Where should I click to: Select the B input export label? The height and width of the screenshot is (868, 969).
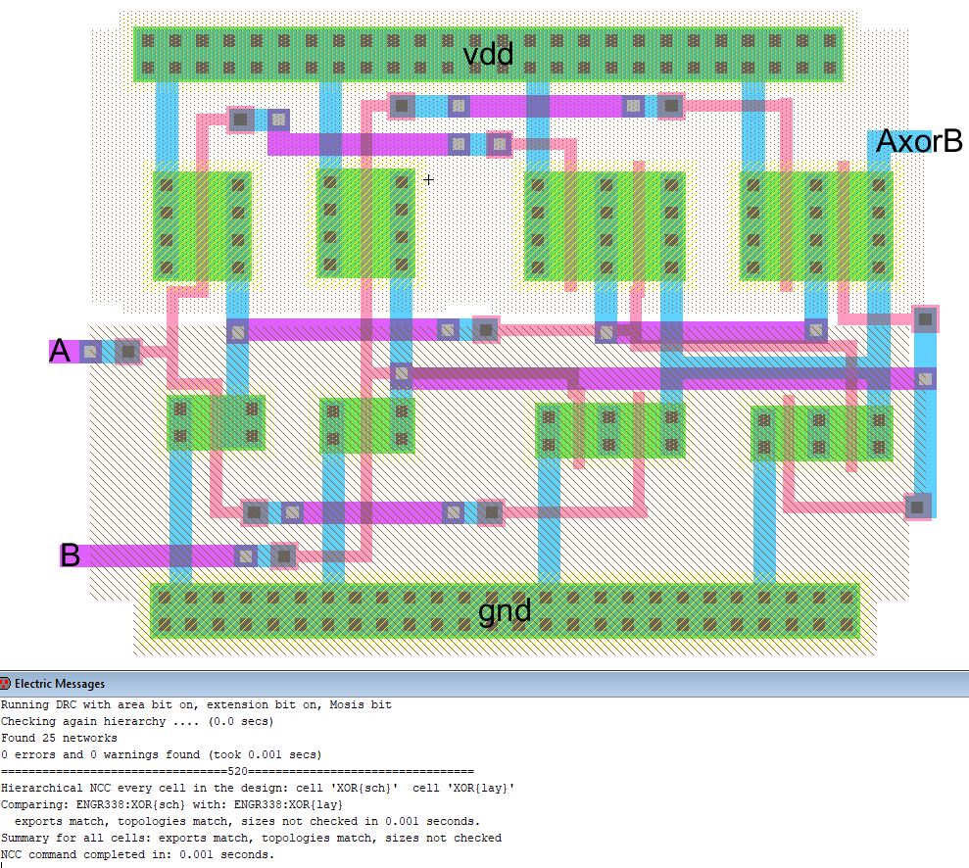70,555
